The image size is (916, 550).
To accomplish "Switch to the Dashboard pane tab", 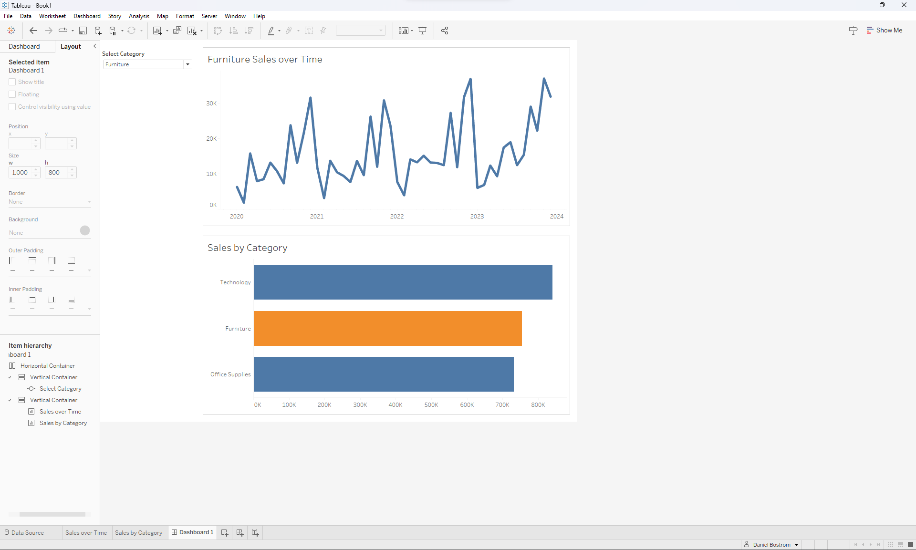I will (24, 46).
